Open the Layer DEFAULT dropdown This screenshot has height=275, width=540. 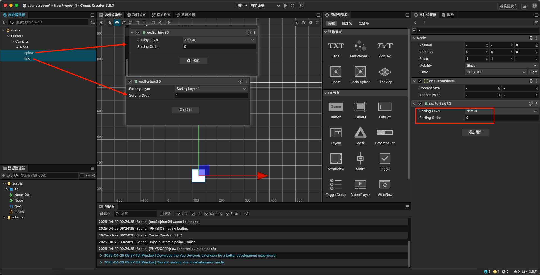496,72
